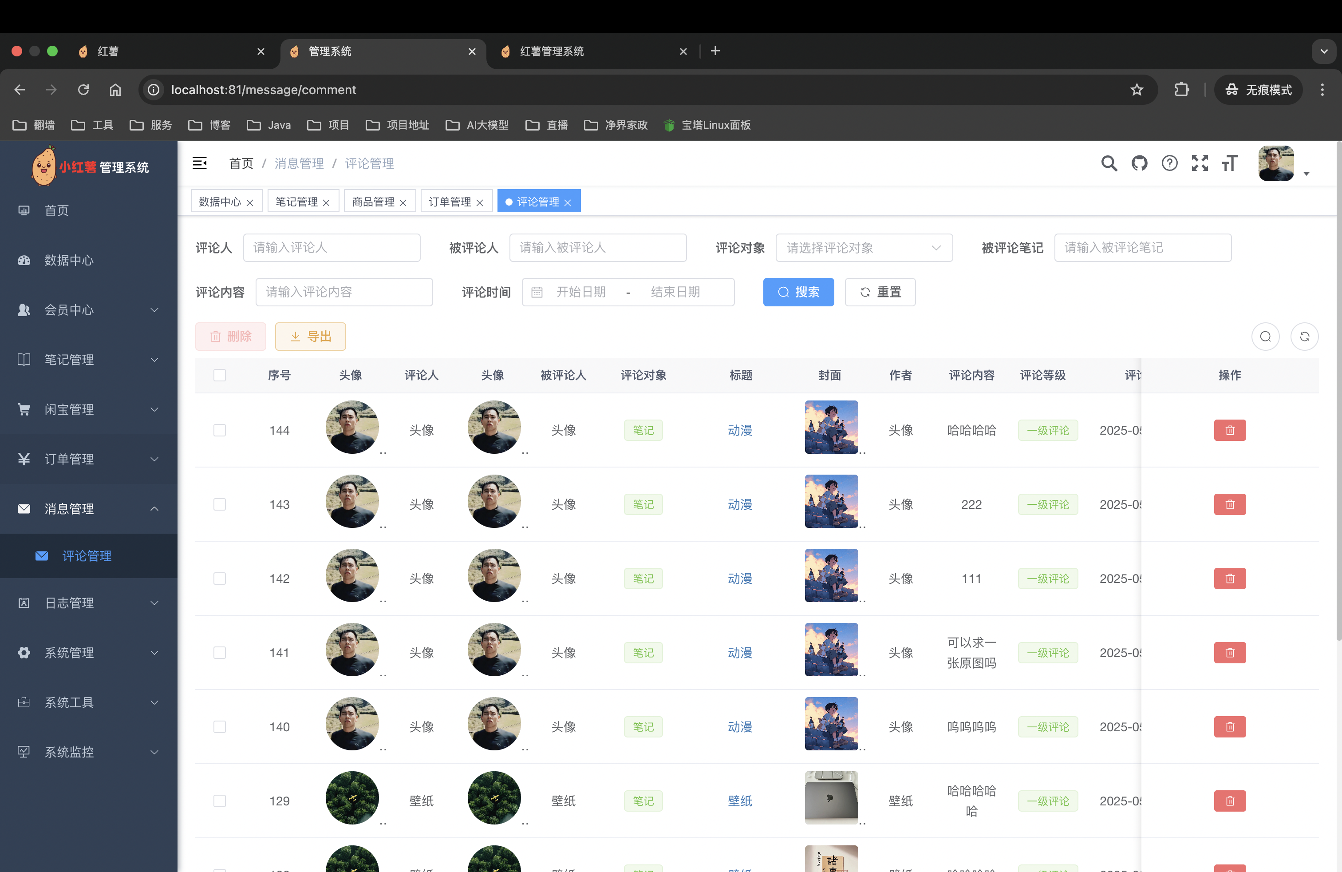Toggle fullscreen mode icon

[1200, 163]
